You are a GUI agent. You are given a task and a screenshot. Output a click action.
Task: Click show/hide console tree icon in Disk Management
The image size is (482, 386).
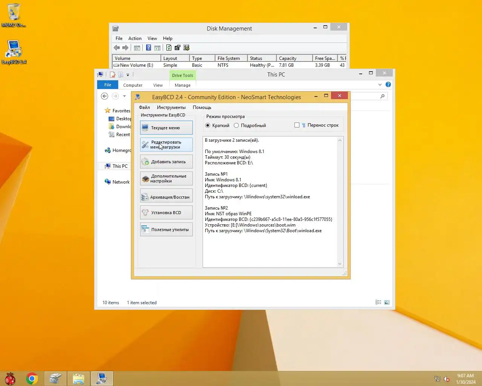tap(137, 48)
